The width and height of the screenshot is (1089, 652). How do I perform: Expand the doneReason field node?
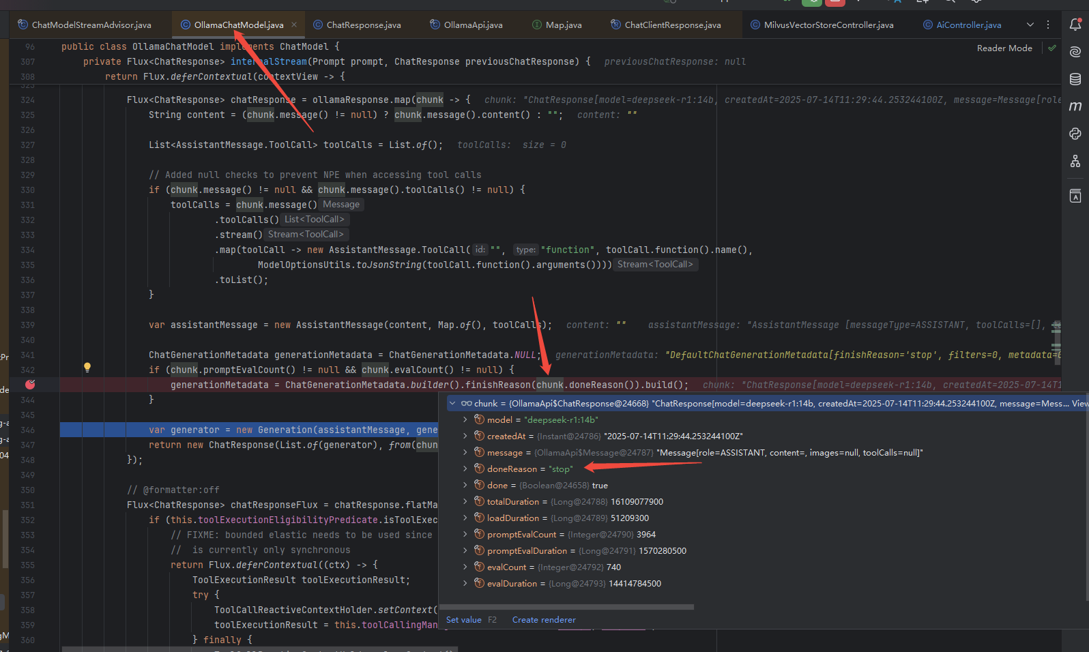tap(465, 469)
